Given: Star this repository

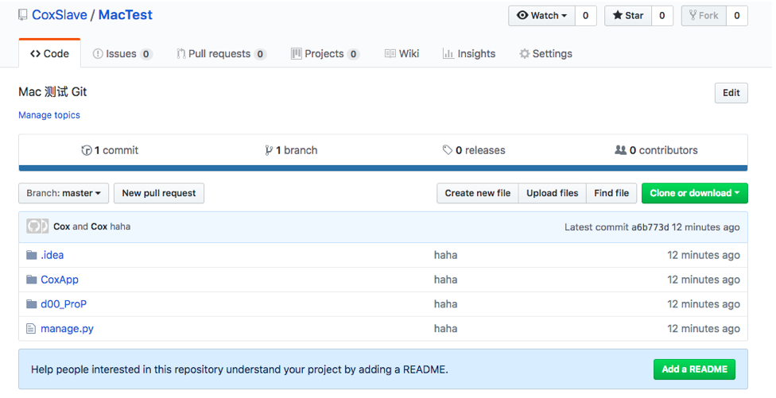Looking at the screenshot, I should point(628,16).
